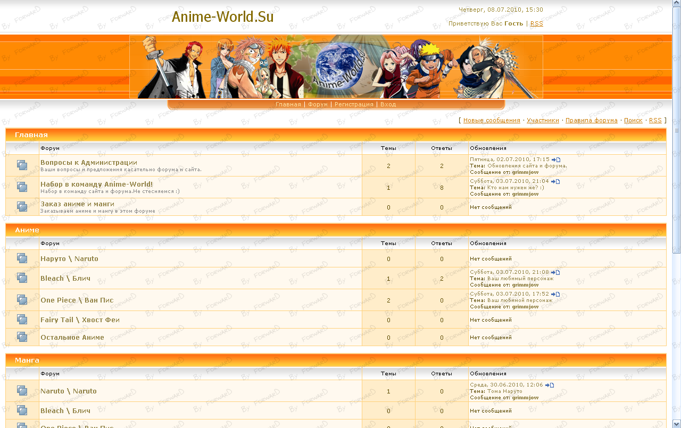
Task: Click replies count 8 in Набор в команду row
Action: click(x=442, y=188)
